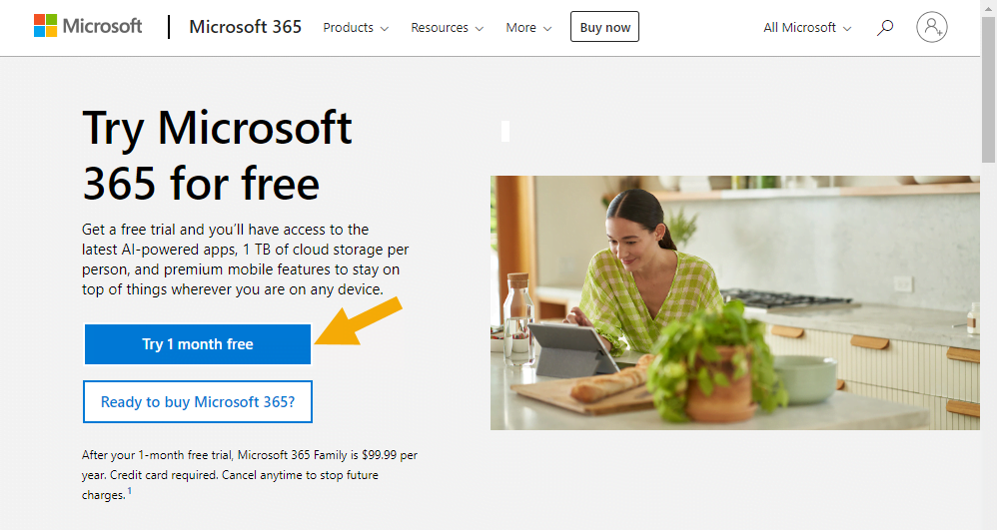
Task: Click the Buy now button
Action: [x=604, y=27]
